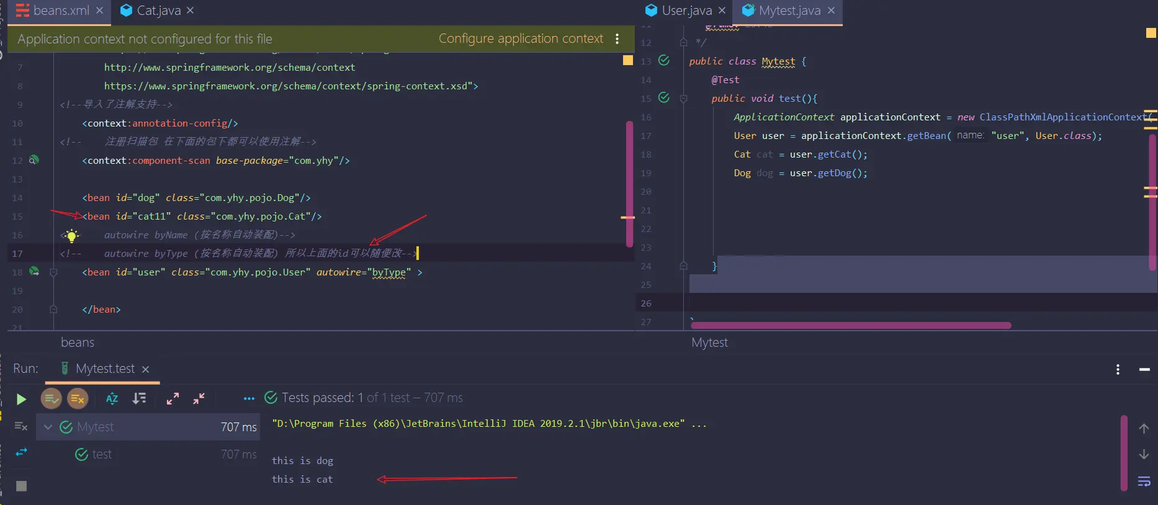Click the underlined "byType" autowire value on line 18
The width and height of the screenshot is (1158, 505).
click(388, 272)
